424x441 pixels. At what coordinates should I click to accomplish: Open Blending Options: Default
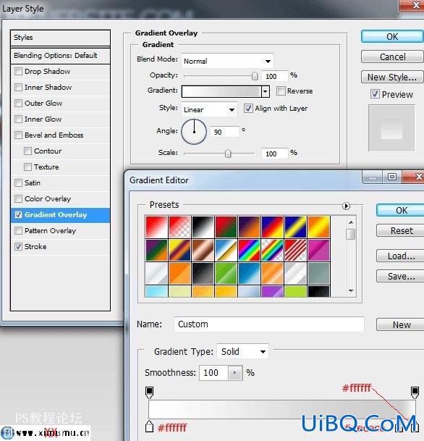coord(60,56)
